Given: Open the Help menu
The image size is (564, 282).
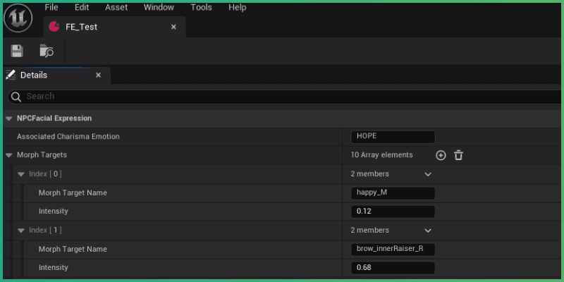Looking at the screenshot, I should (x=237, y=7).
